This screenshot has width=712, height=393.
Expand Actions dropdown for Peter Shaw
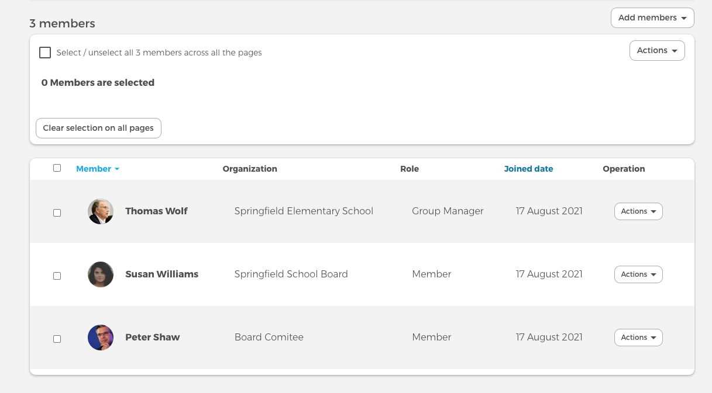[x=638, y=338]
